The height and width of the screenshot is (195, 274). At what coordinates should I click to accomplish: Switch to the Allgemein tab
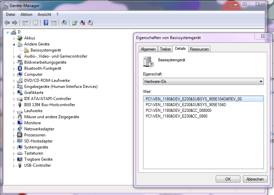tap(148, 49)
